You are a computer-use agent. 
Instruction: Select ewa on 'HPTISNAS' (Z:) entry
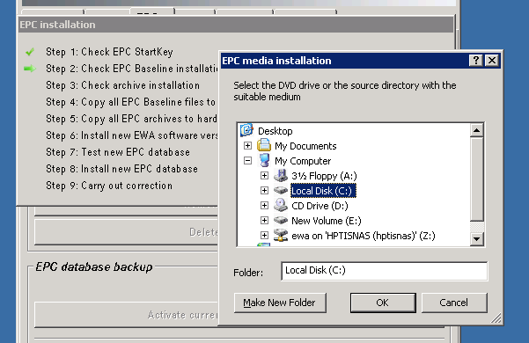[x=363, y=236]
